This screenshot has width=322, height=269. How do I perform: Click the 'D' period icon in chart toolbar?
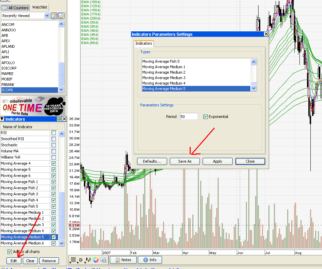pos(81,260)
